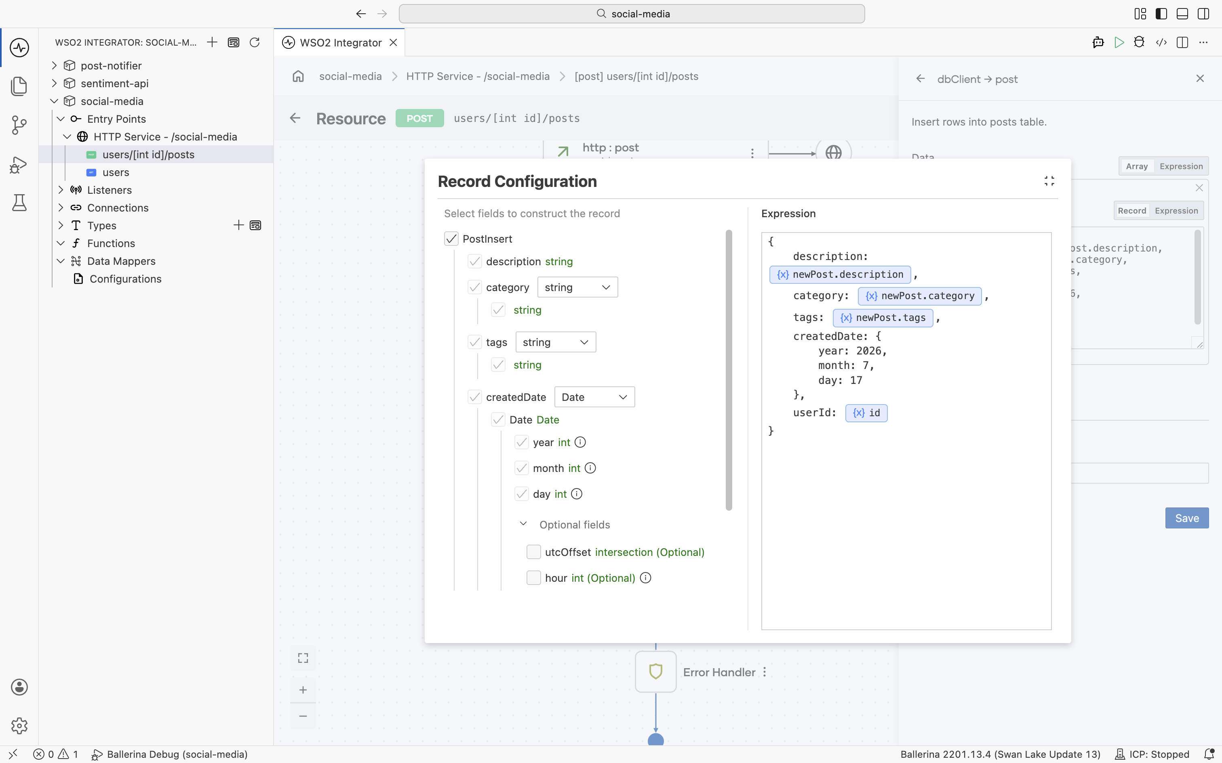This screenshot has width=1222, height=763.
Task: Zoom in with the plus canvas control
Action: coord(303,690)
